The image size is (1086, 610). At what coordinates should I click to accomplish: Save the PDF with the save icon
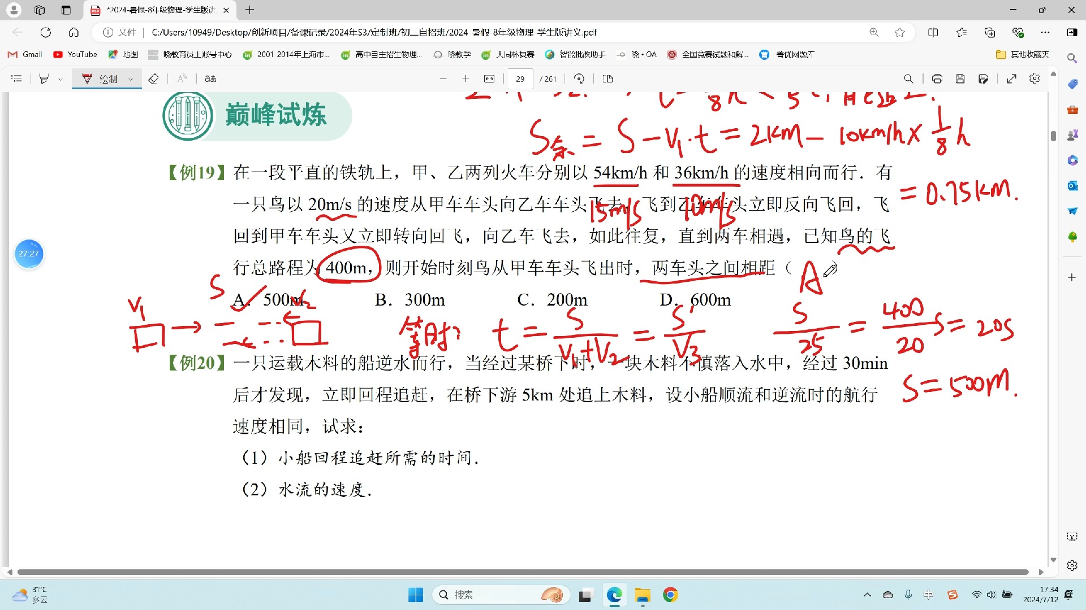pyautogui.click(x=960, y=79)
